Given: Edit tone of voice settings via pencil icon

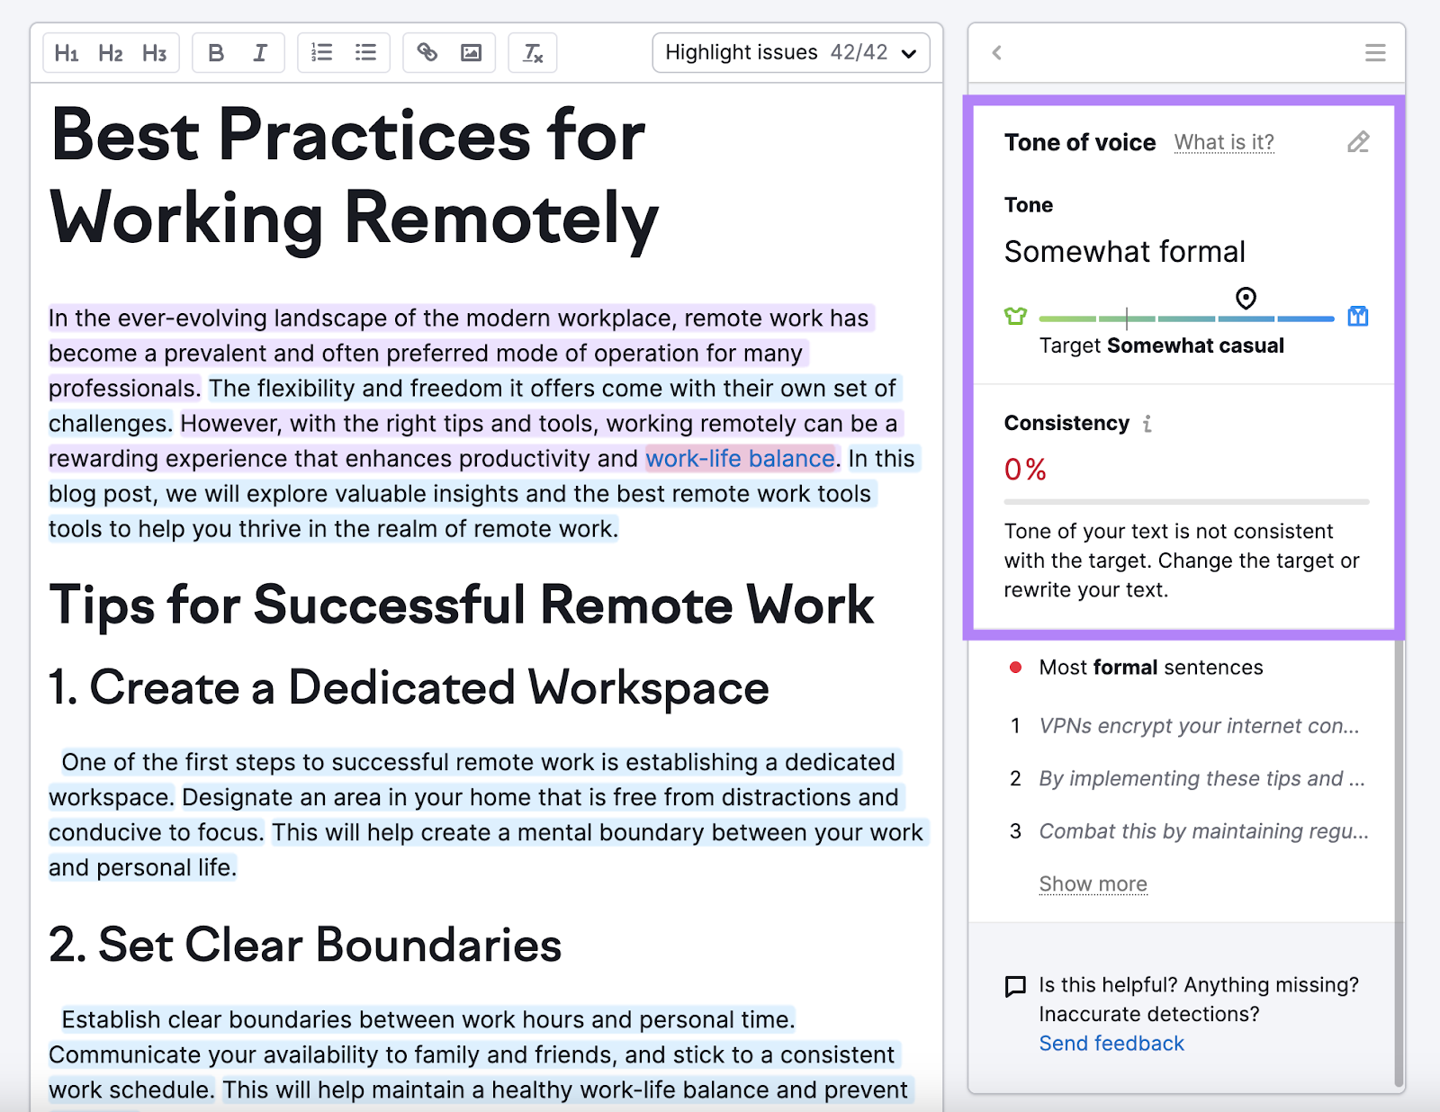Looking at the screenshot, I should pos(1358,141).
